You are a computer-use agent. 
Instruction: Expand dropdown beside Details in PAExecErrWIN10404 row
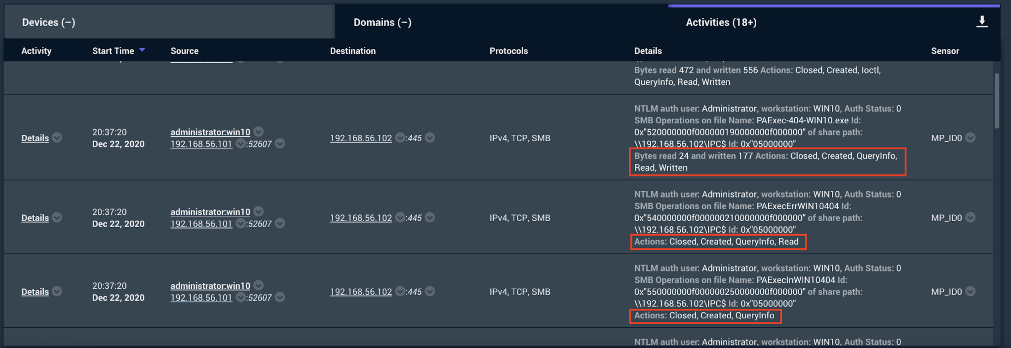tap(57, 218)
